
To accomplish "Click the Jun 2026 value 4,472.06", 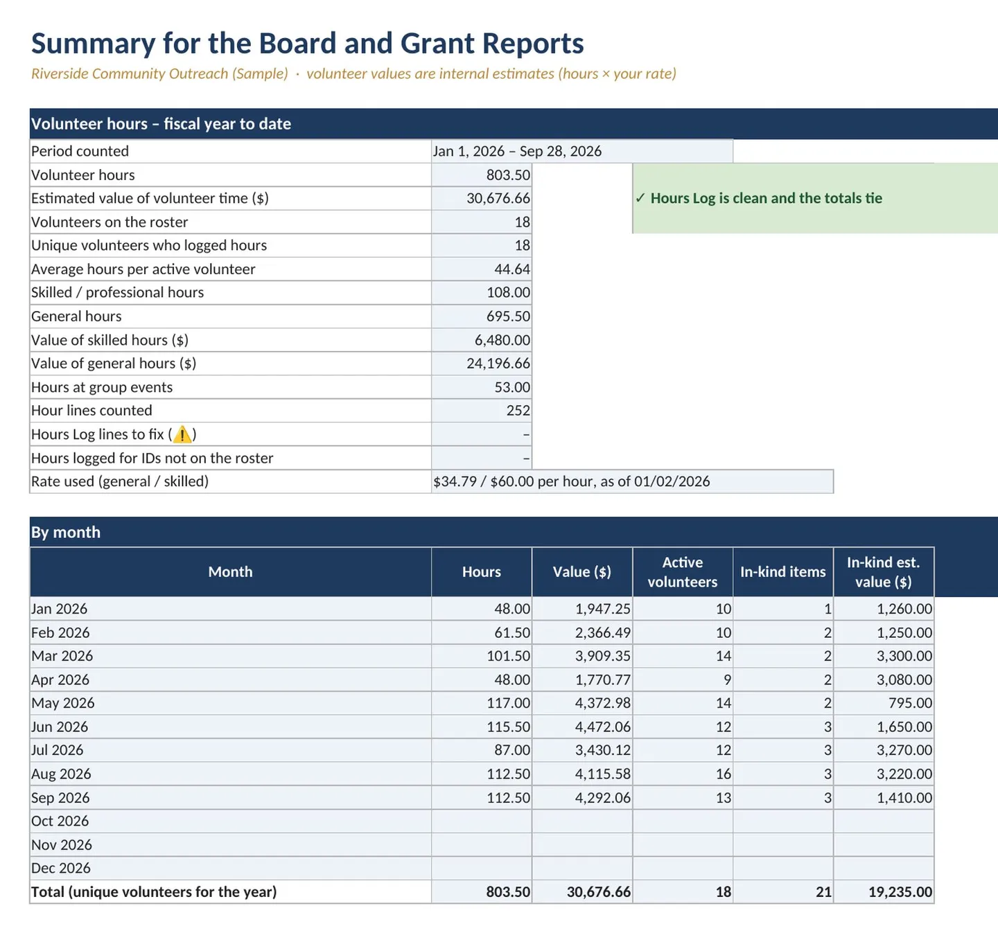I will (582, 727).
